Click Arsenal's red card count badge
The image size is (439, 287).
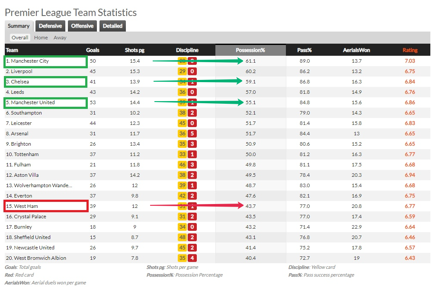(x=192, y=134)
